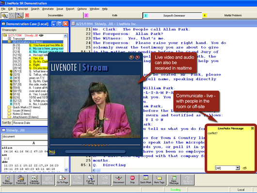Click the round minimize button on LiveNote Stream
This screenshot has height=193, width=257.
[131, 57]
